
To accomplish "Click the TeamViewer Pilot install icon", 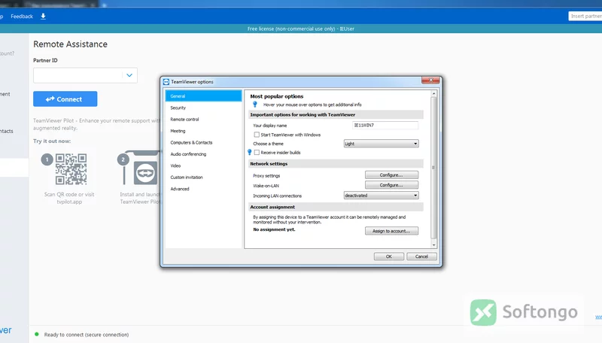I will [145, 173].
